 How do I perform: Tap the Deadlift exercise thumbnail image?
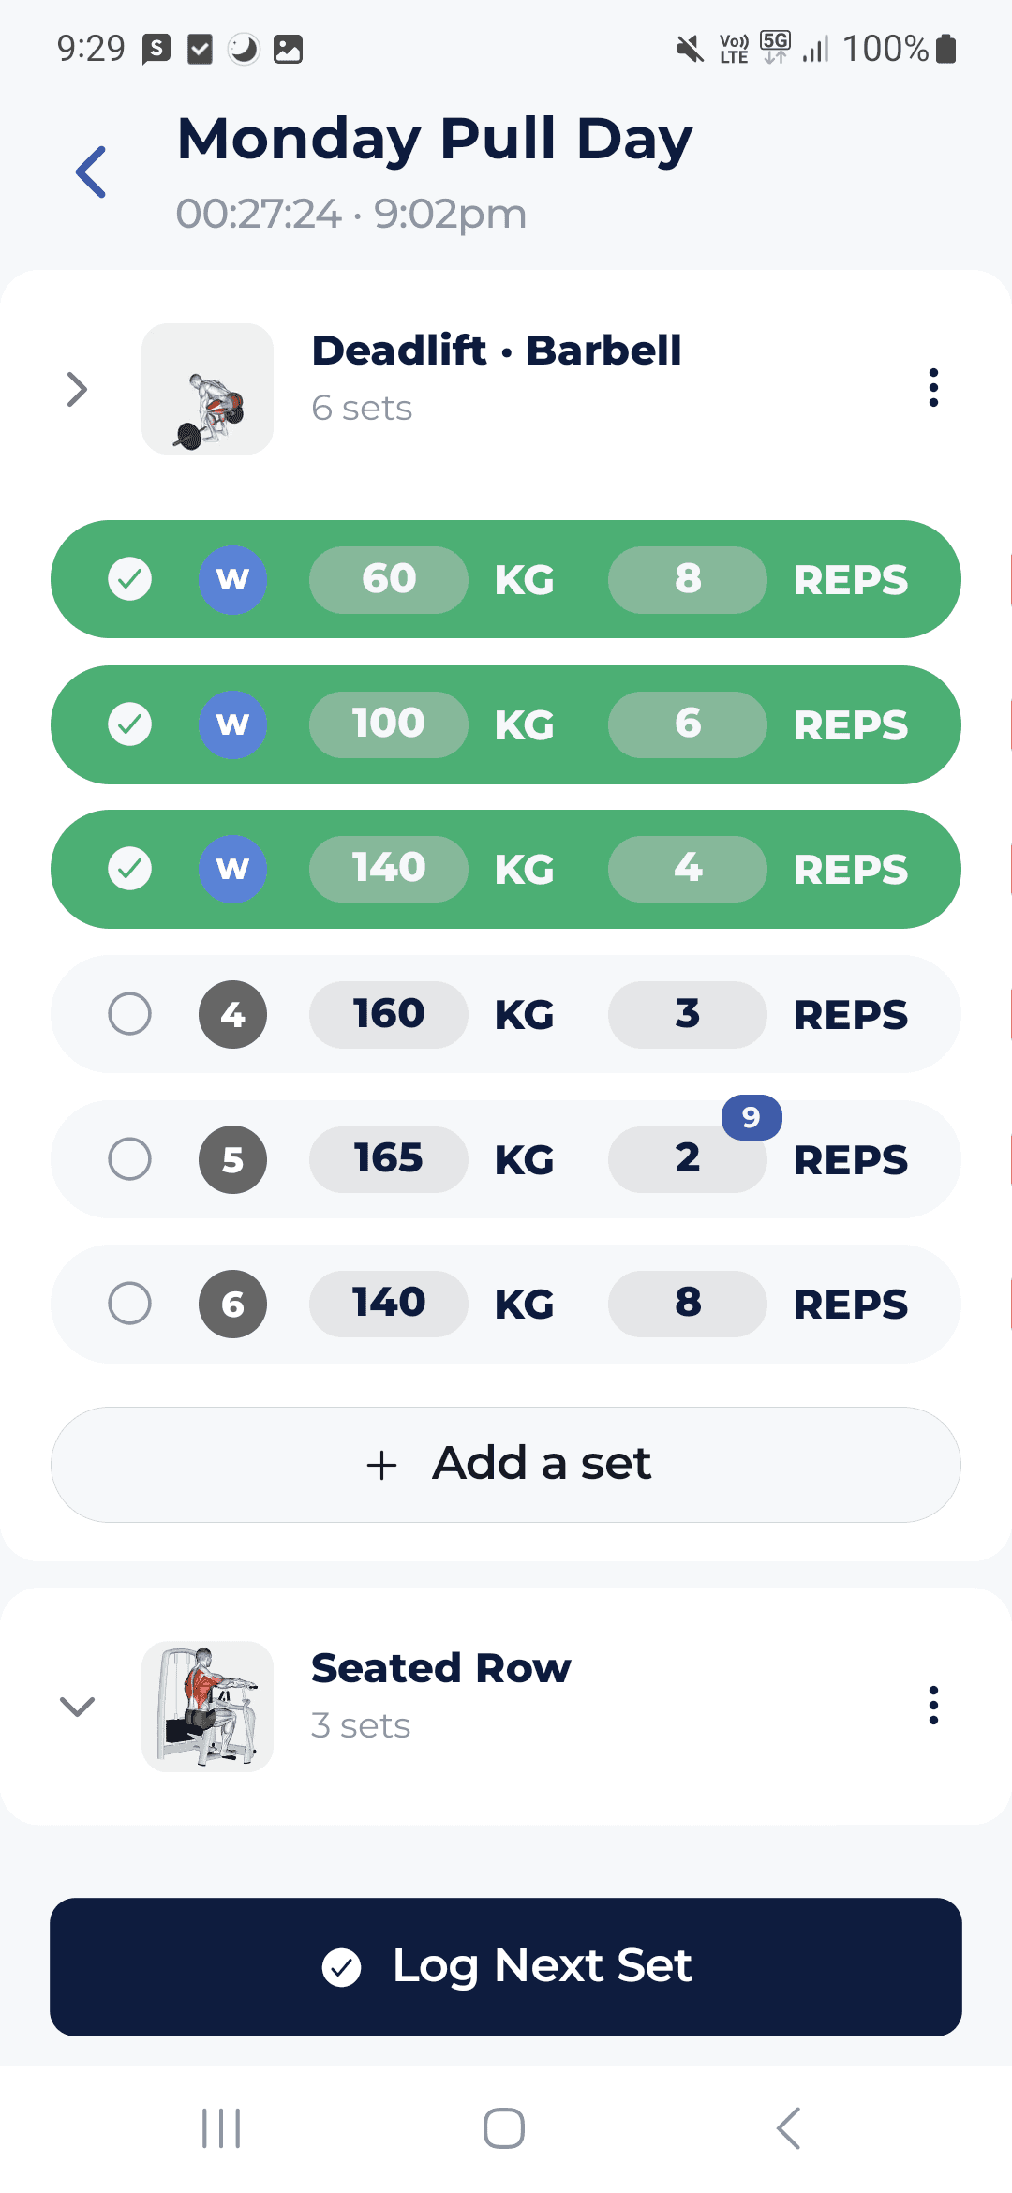coord(207,388)
